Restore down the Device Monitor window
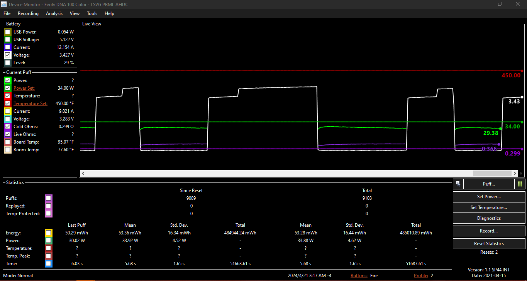This screenshot has height=281, width=527. 500,4
